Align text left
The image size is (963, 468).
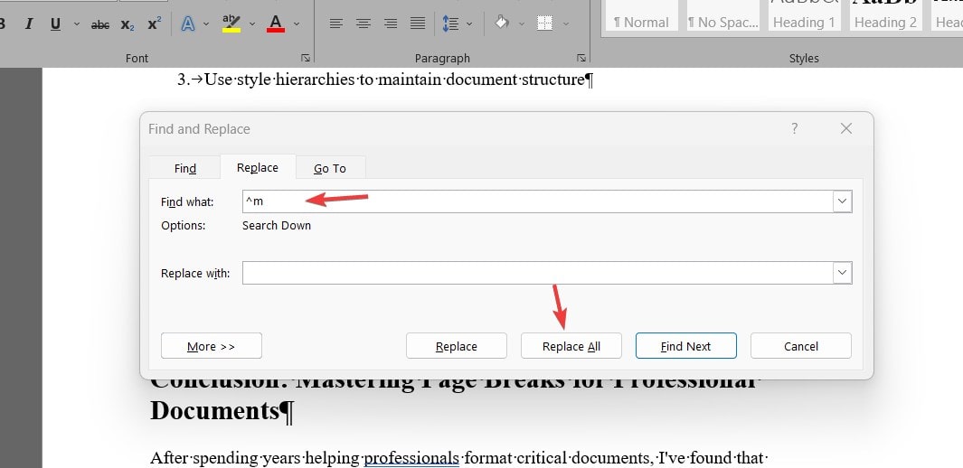336,23
